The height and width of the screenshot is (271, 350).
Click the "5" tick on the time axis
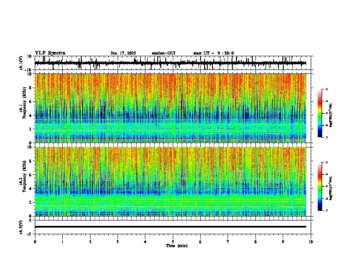coord(173,242)
